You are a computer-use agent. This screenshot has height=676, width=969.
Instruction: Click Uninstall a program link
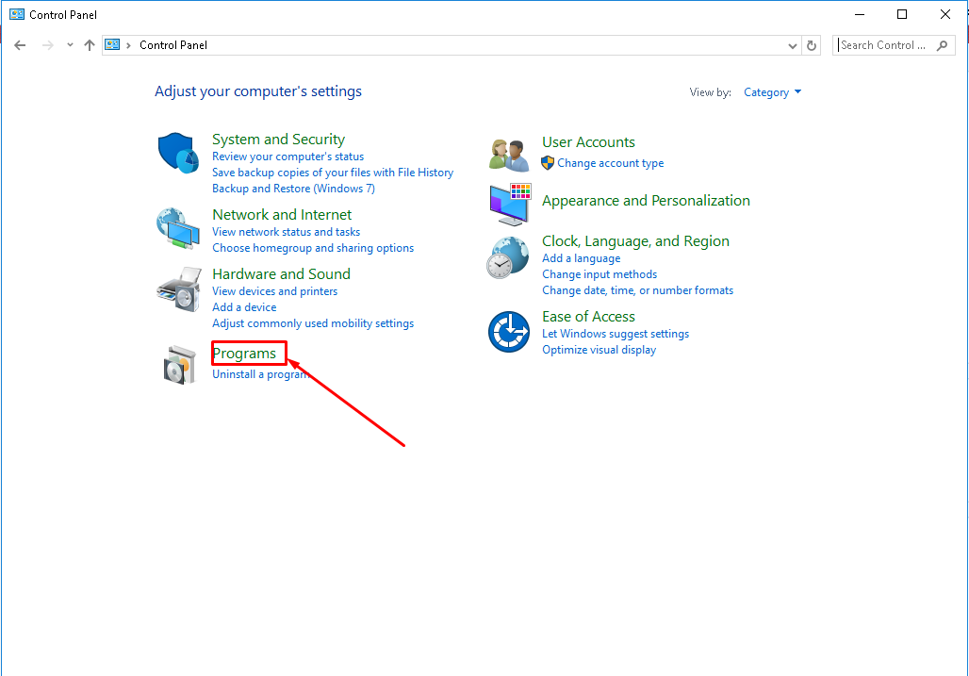pos(260,374)
